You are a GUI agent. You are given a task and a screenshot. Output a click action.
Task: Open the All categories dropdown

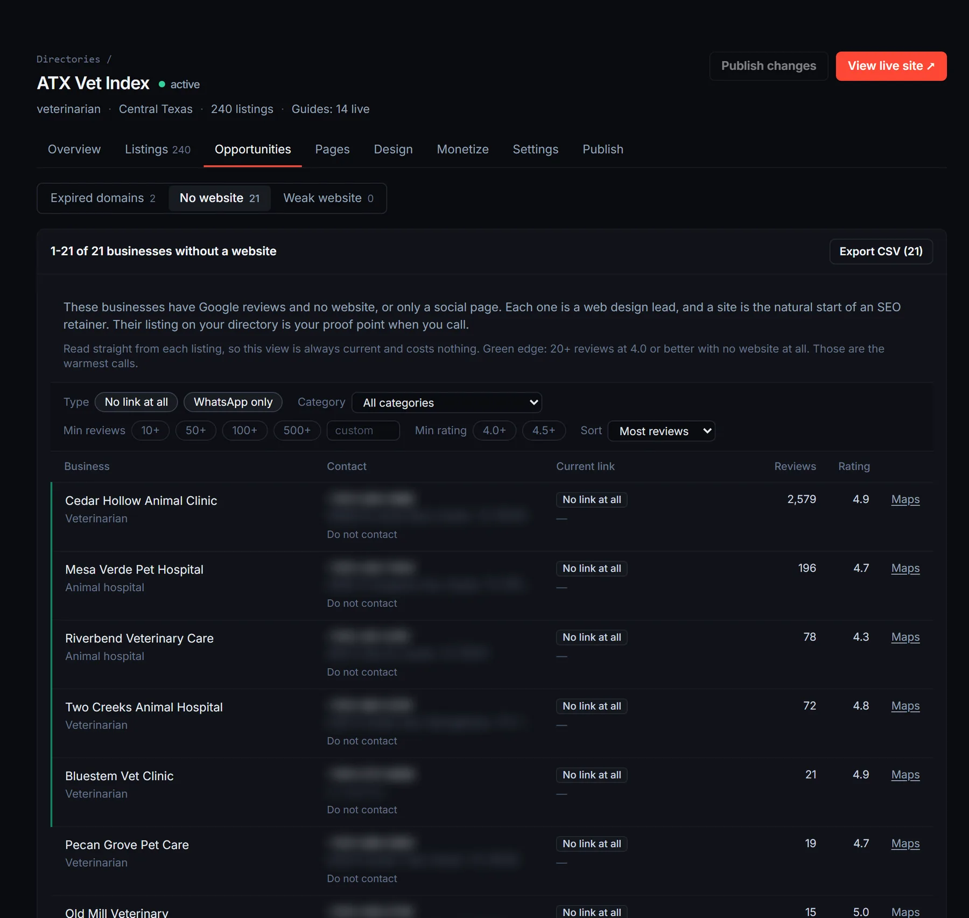point(447,403)
